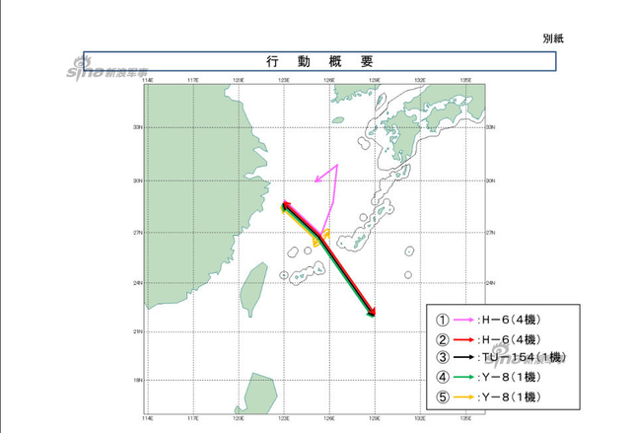Click the TU-154(1機) legend text
The height and width of the screenshot is (433, 631).
click(524, 357)
